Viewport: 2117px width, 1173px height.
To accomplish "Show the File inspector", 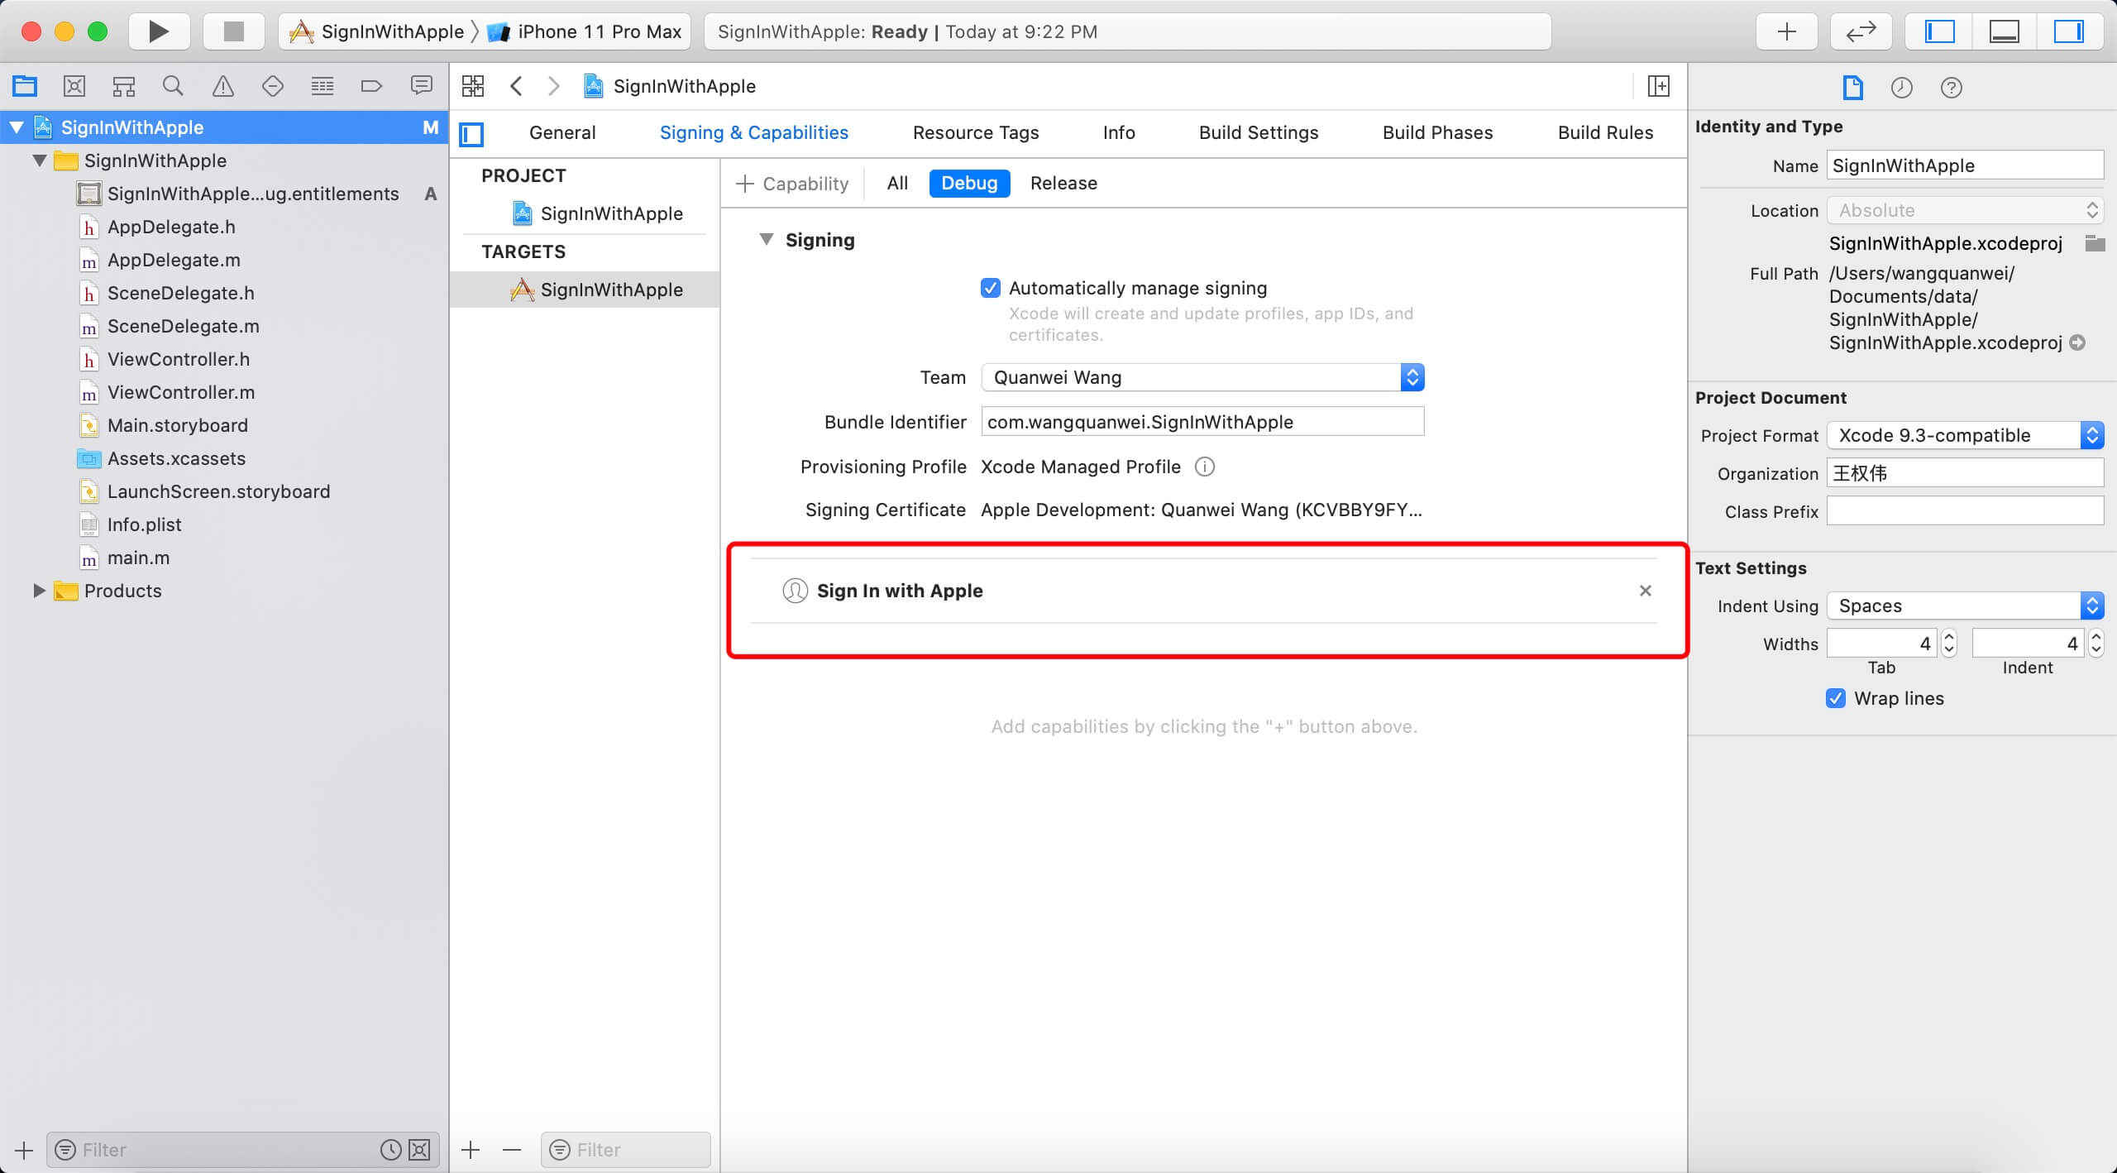I will (x=1853, y=87).
